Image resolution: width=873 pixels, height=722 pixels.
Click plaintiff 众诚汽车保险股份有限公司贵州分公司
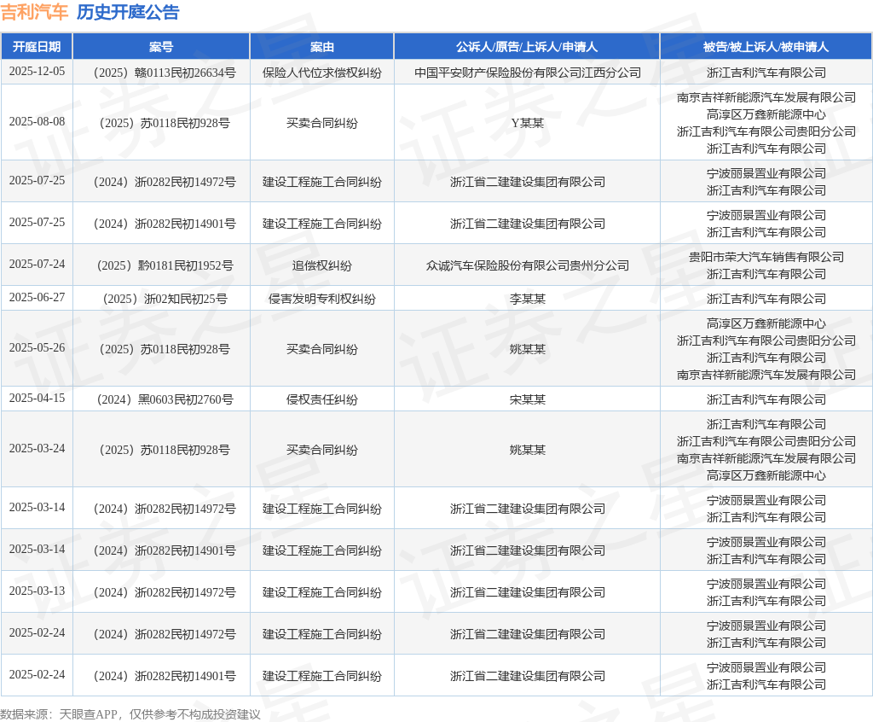[x=527, y=265]
